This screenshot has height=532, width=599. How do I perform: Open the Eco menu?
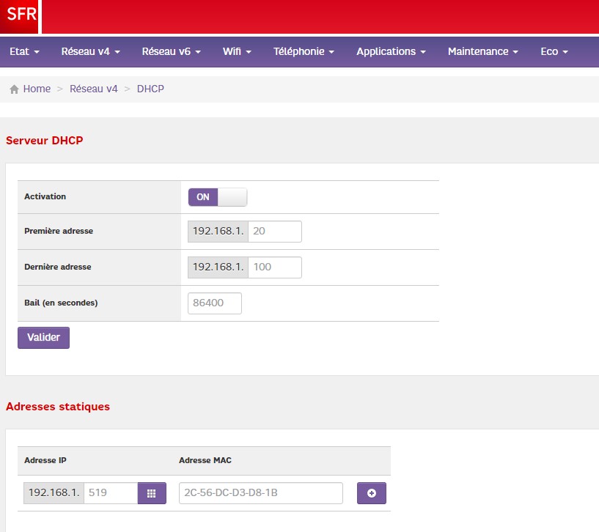pos(554,51)
